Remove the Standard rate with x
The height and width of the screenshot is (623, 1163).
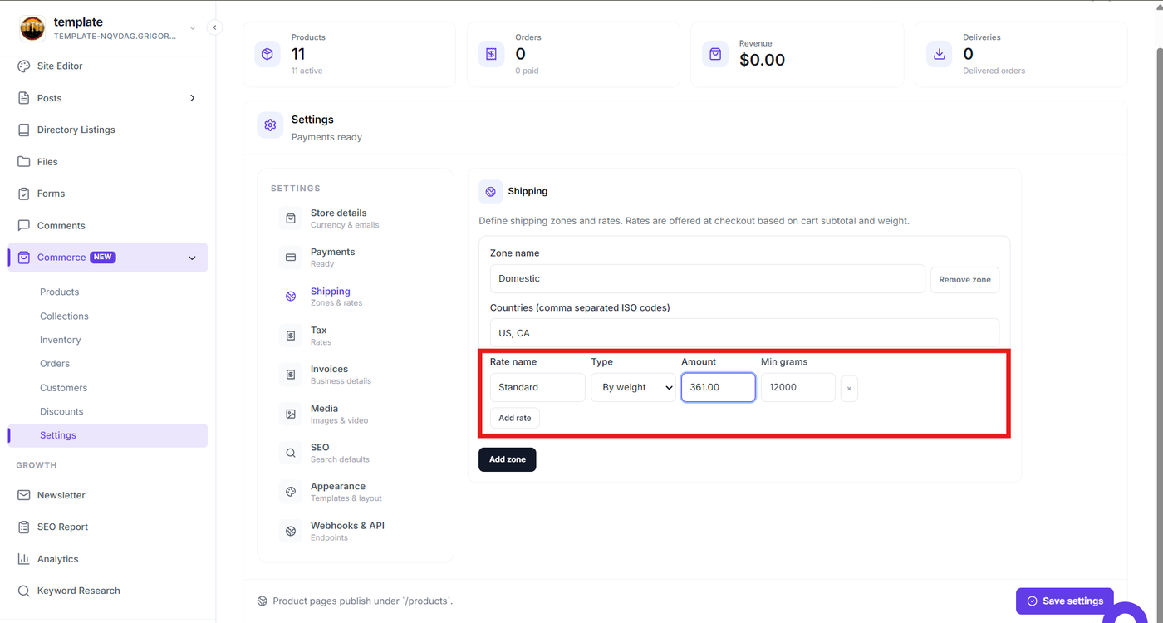(x=849, y=388)
